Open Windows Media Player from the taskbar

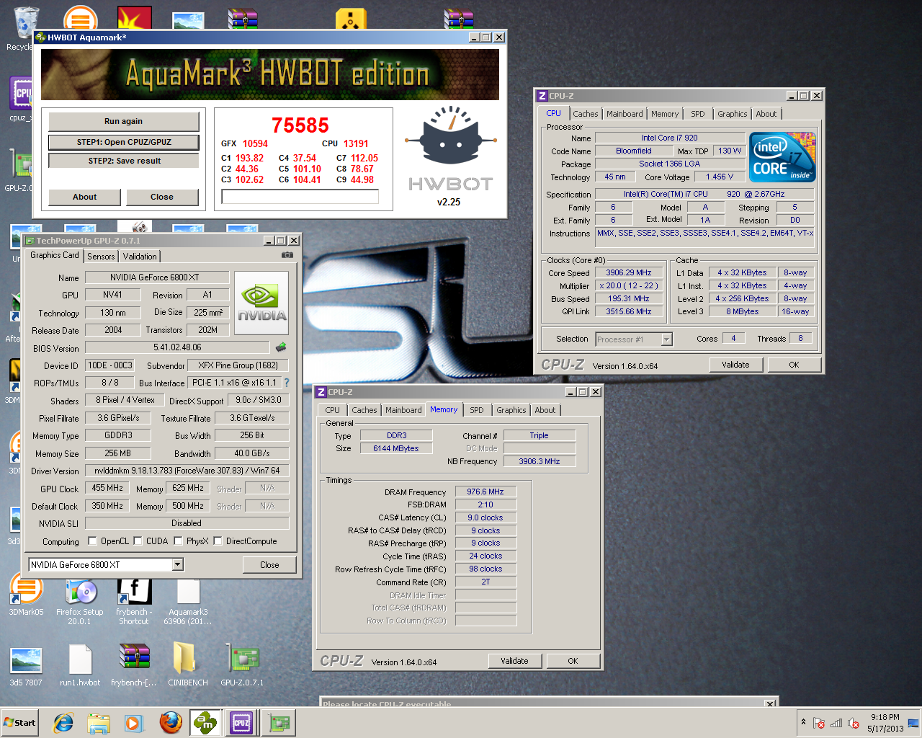tap(134, 723)
